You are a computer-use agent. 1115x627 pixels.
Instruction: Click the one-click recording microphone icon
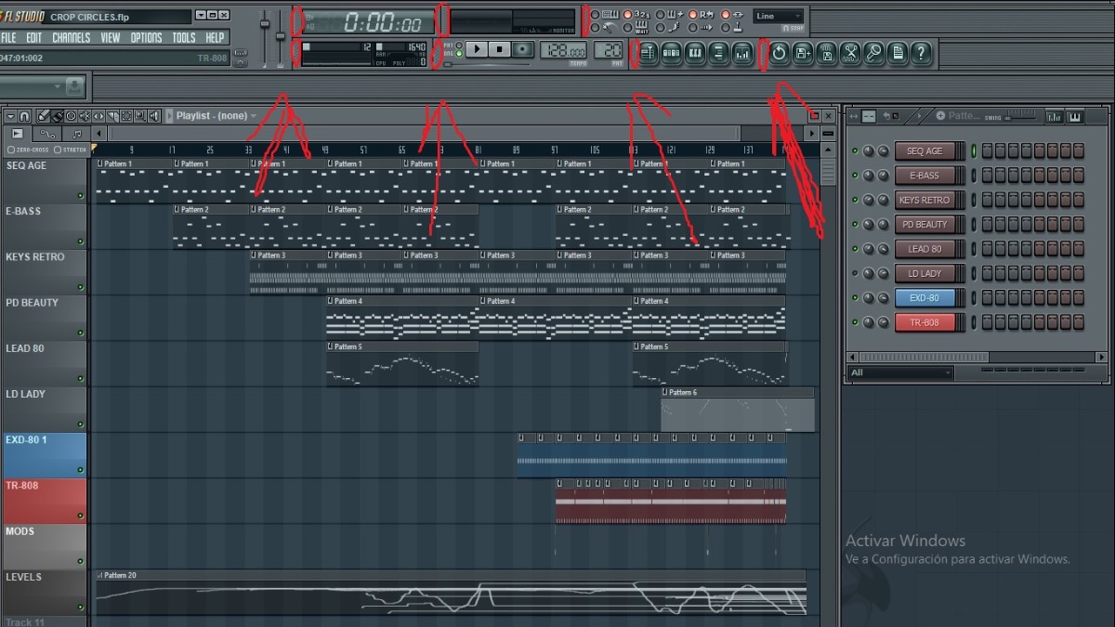point(873,54)
